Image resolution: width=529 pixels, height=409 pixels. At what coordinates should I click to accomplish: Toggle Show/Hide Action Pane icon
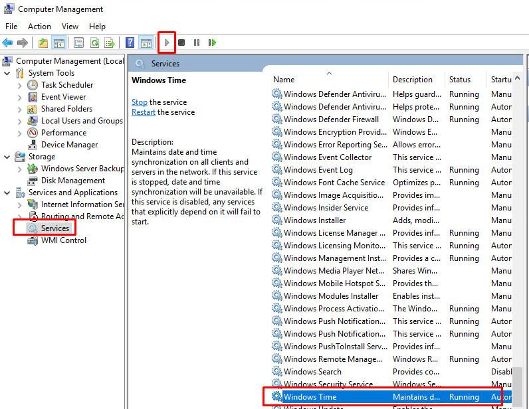point(146,42)
